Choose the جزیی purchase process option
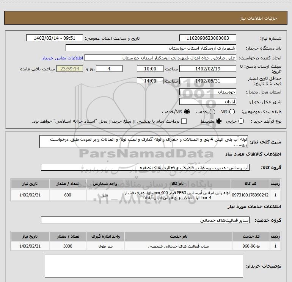 pos(241,121)
